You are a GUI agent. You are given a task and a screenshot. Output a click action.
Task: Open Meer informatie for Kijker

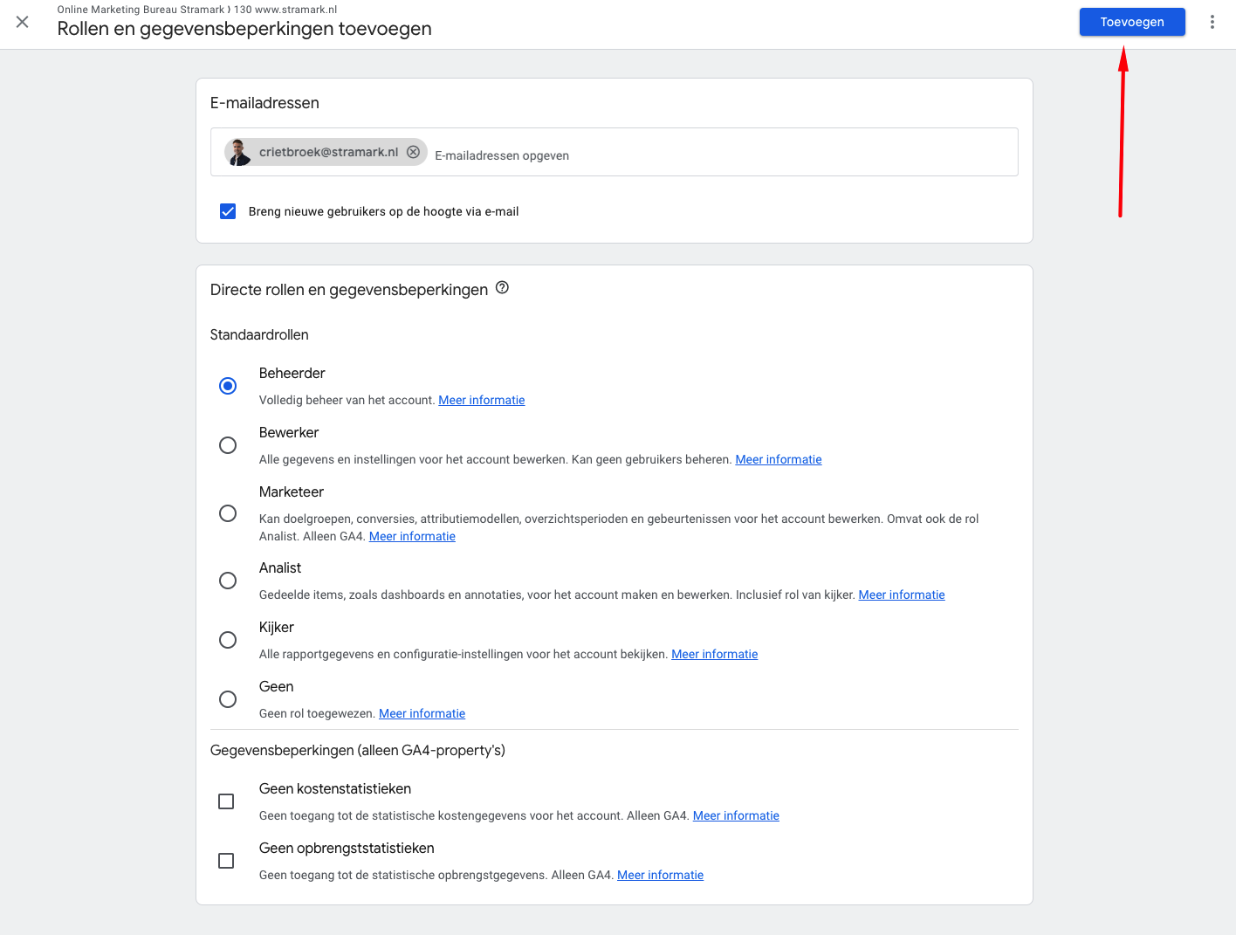pos(714,653)
